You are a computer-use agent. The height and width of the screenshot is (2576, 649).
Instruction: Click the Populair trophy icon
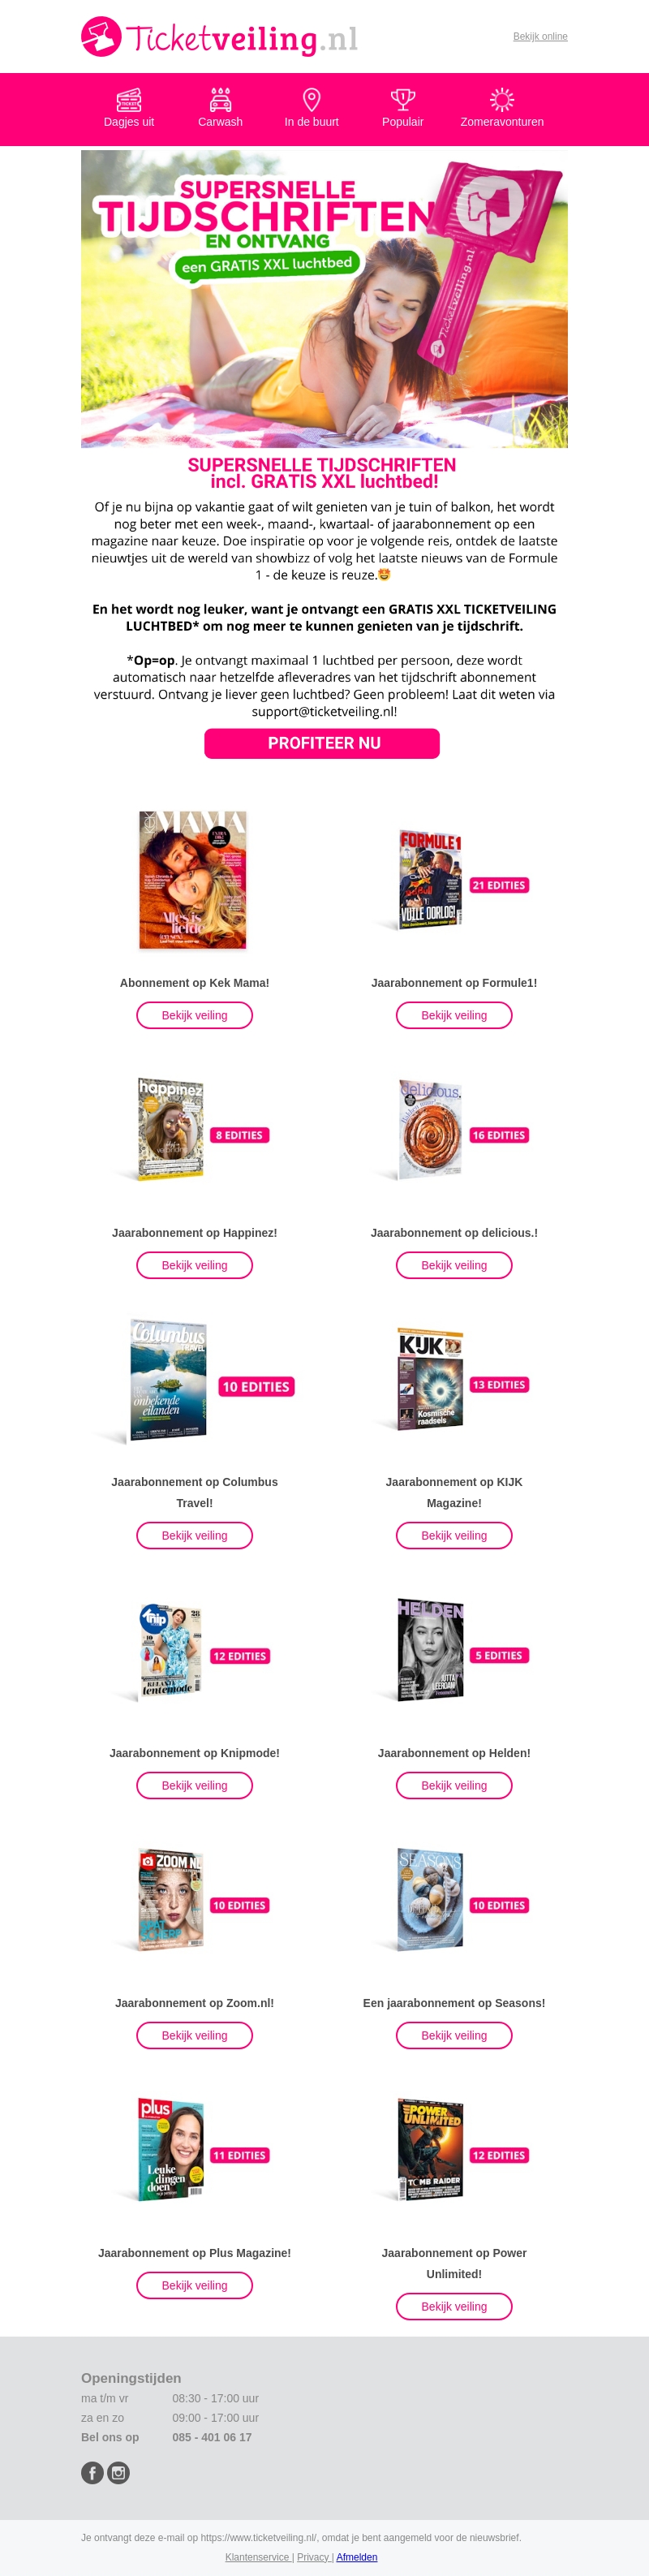(x=402, y=99)
